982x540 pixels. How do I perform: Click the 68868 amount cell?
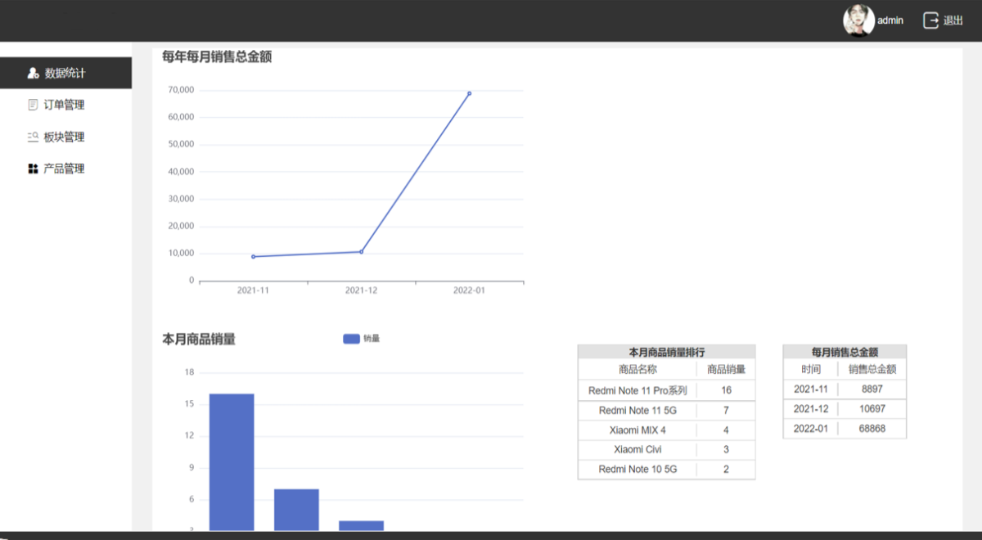pos(872,429)
